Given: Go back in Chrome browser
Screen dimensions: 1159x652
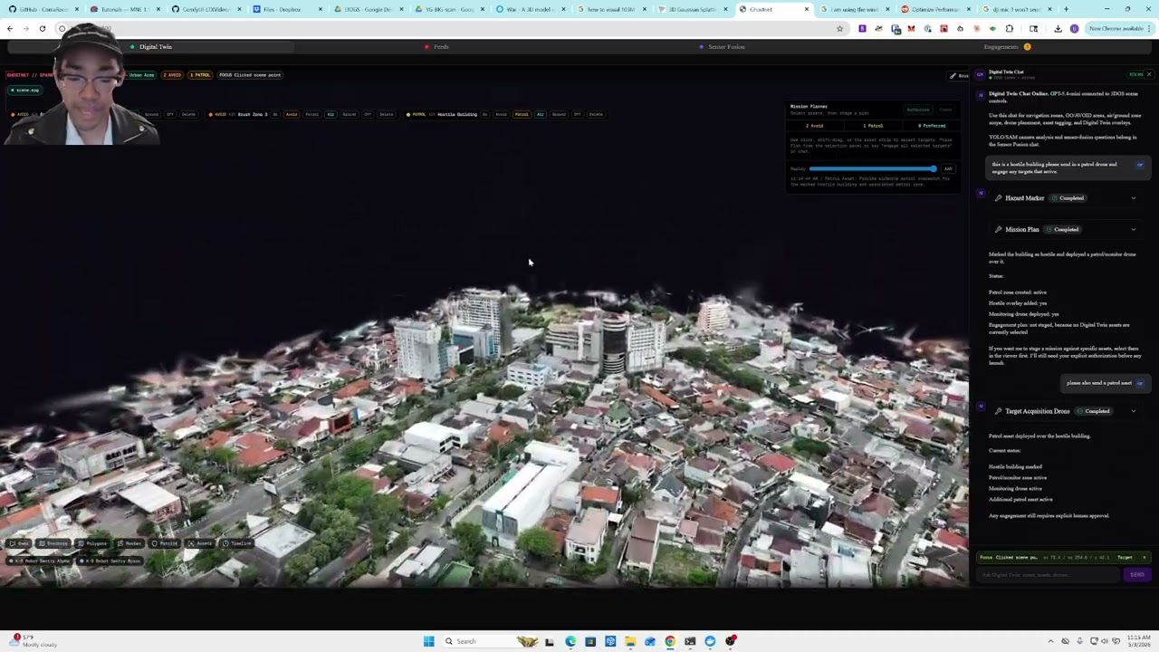Looking at the screenshot, I should pyautogui.click(x=10, y=29).
